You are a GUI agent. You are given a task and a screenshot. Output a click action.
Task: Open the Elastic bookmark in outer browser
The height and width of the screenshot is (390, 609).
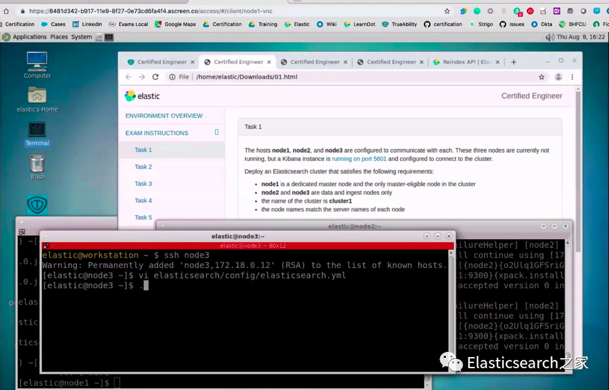(x=297, y=24)
